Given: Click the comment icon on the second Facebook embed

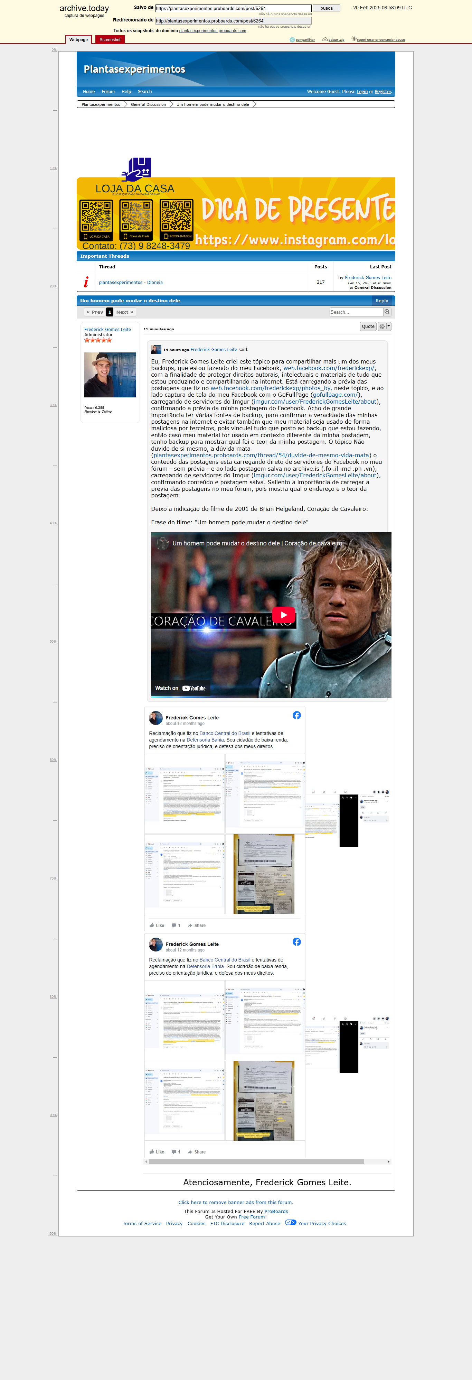Looking at the screenshot, I should [x=174, y=1152].
